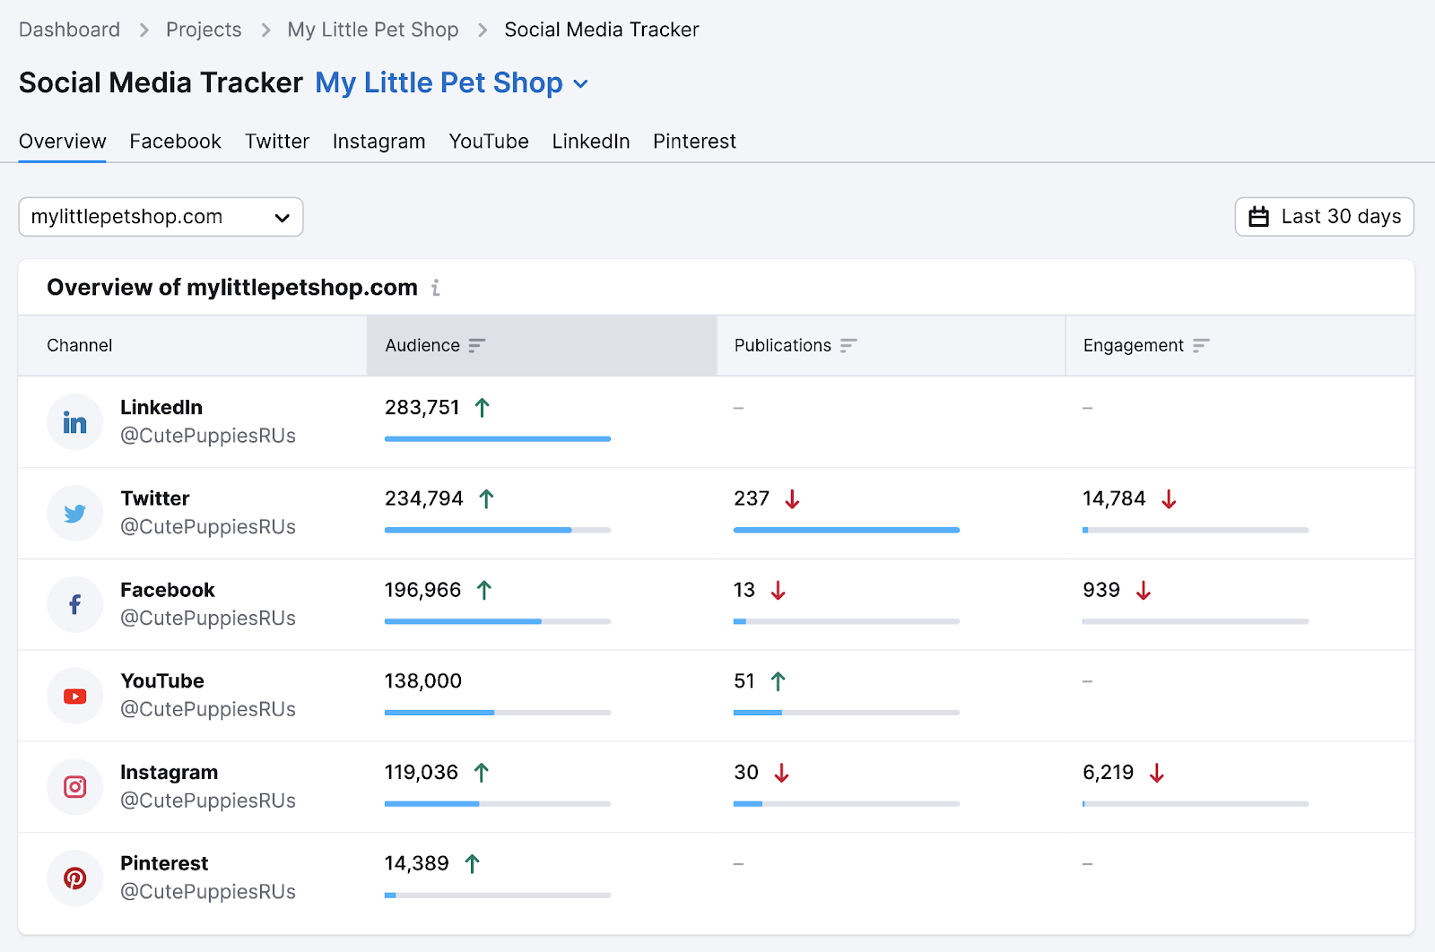Click the calendar icon next to Last 30 days
Viewport: 1435px width, 952px height.
1259,216
